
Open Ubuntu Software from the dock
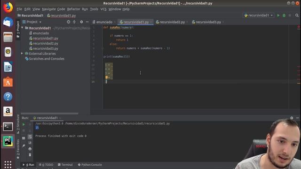(8, 82)
